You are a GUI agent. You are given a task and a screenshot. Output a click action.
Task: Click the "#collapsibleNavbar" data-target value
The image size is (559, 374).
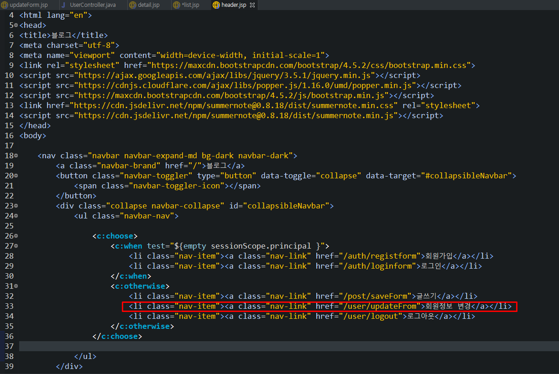tap(466, 176)
